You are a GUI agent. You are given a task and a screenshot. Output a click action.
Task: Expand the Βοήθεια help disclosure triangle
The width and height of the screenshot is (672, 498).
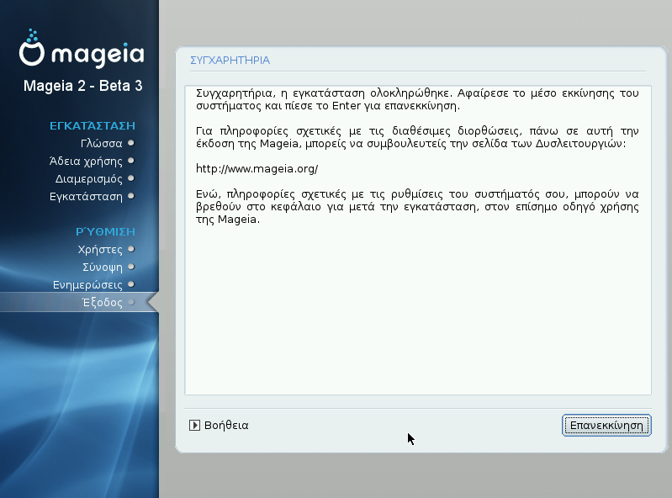(194, 425)
